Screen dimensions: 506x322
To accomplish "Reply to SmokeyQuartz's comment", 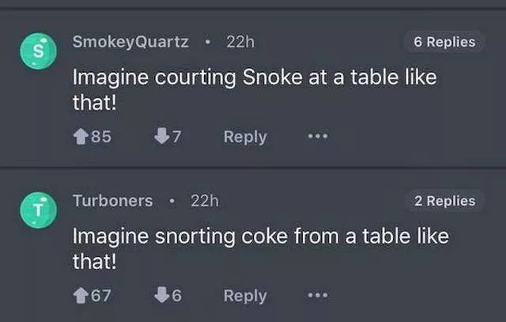I will pos(245,137).
